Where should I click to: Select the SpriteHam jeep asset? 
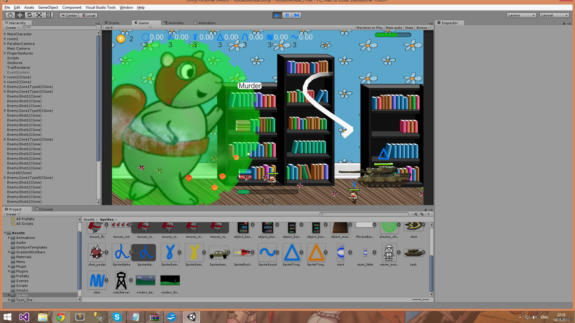(x=218, y=255)
